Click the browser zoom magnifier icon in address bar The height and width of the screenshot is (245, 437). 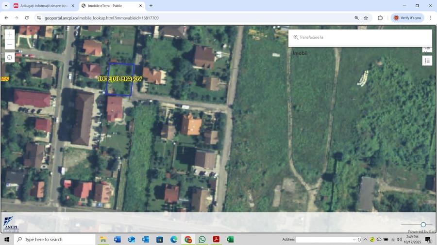[x=356, y=18]
